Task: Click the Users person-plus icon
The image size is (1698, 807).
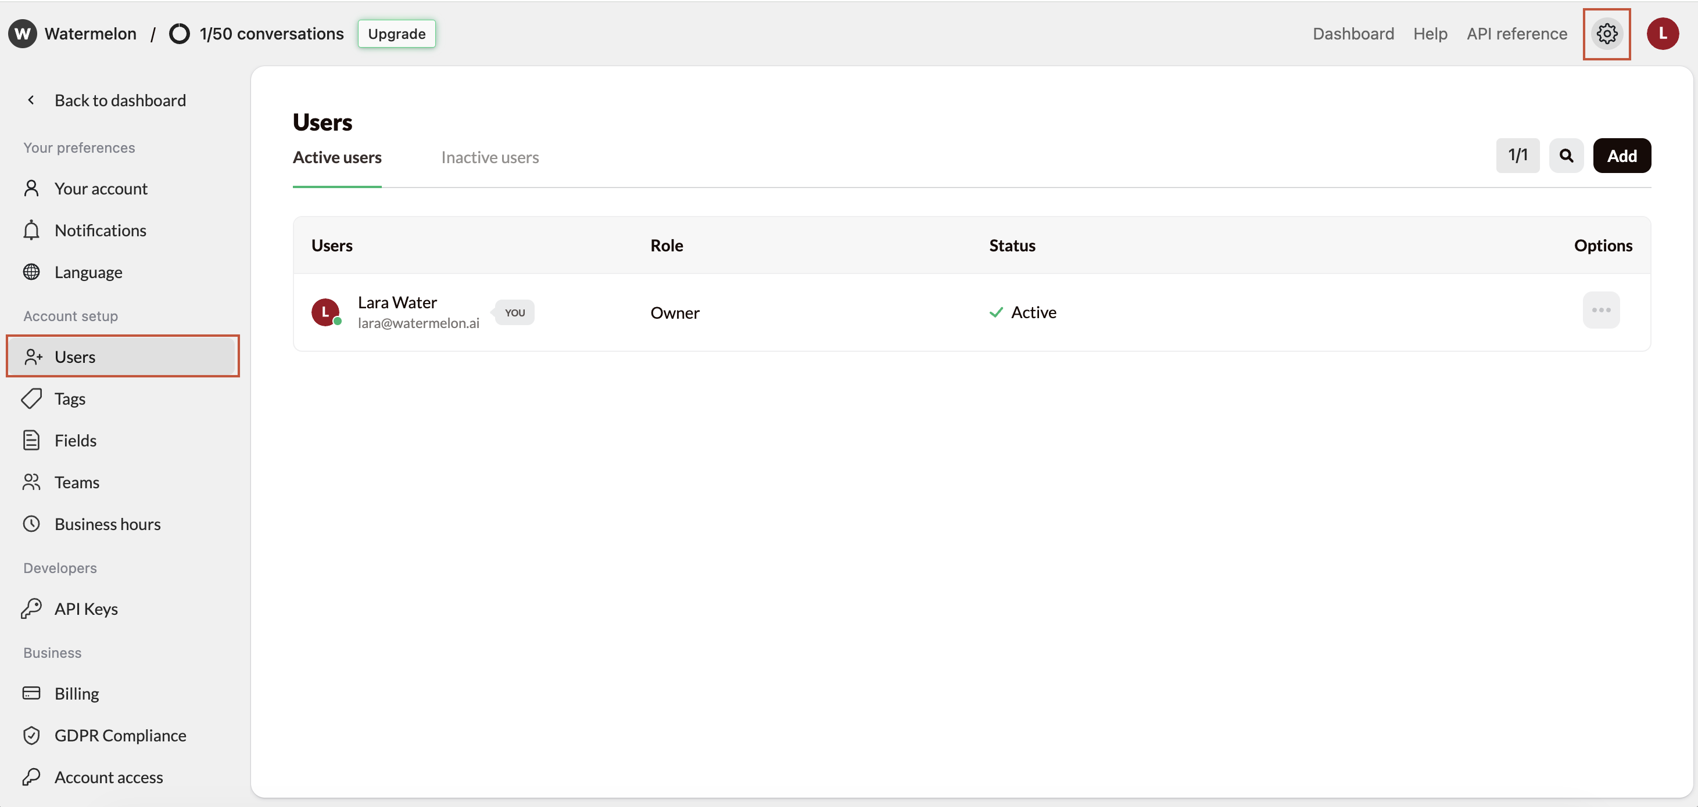Action: (x=33, y=356)
